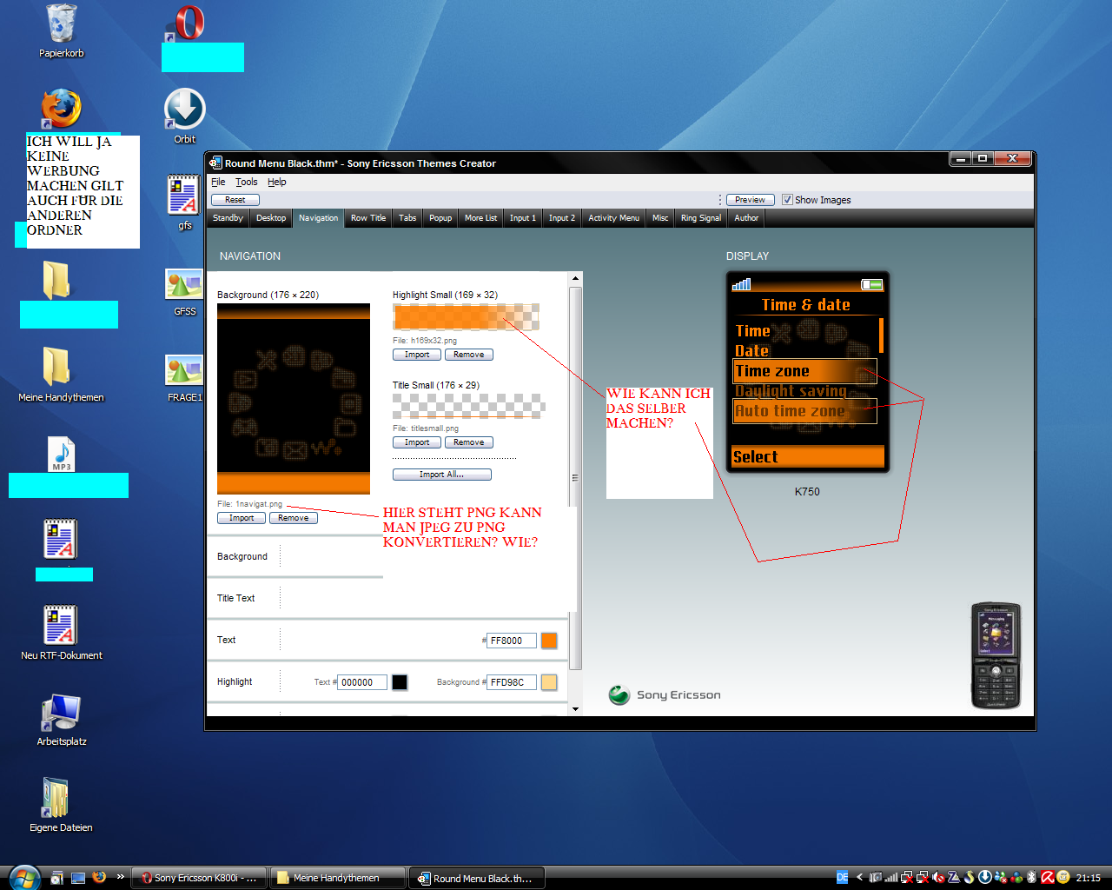1112x890 pixels.
Task: Open the Misc tab
Action: point(660,218)
